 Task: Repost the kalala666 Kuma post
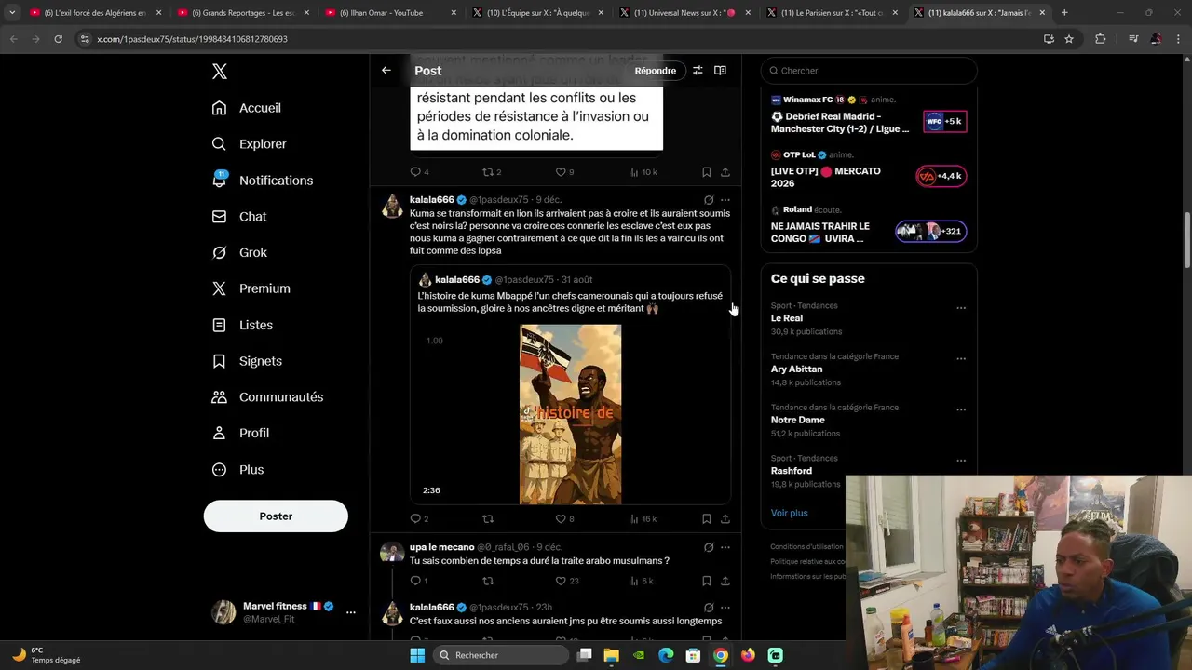pos(487,519)
